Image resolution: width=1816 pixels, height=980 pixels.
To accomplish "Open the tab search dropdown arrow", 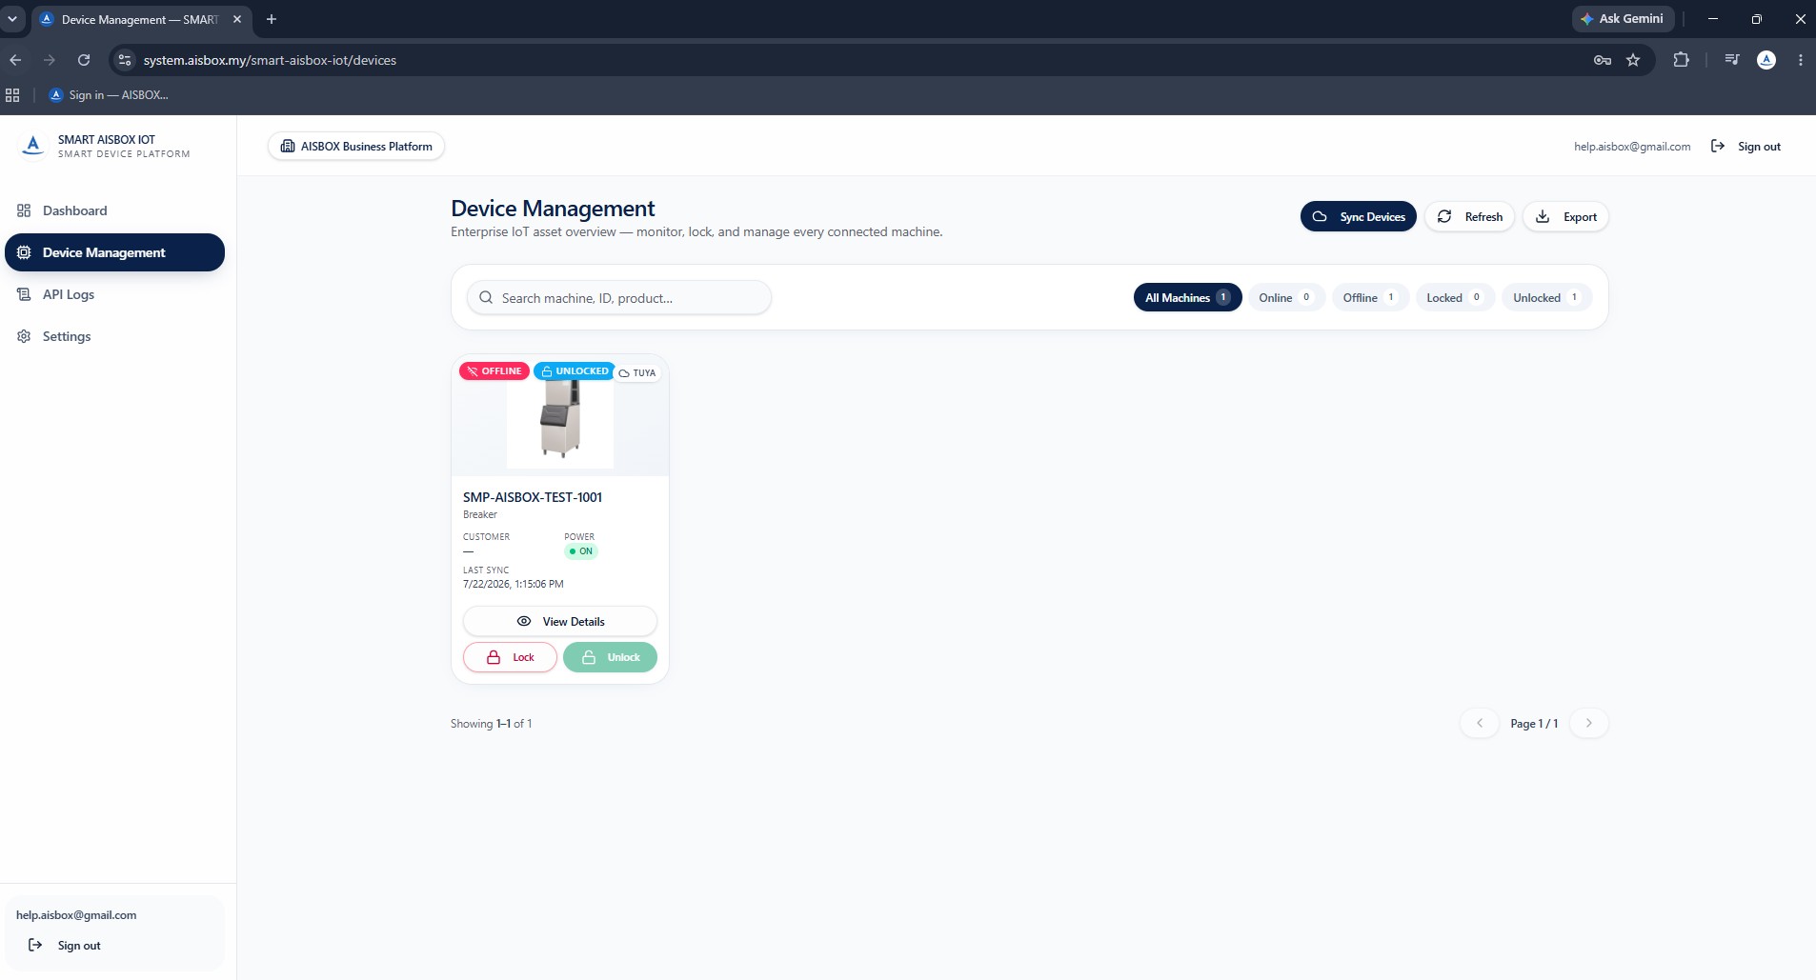I will pyautogui.click(x=12, y=19).
